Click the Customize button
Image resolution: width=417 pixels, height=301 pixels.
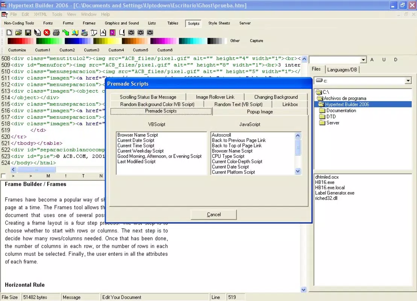[17, 50]
